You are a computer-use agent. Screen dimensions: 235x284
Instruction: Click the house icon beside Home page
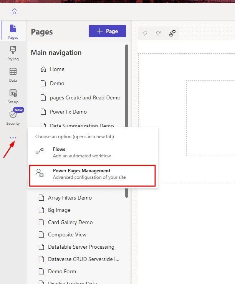point(43,69)
